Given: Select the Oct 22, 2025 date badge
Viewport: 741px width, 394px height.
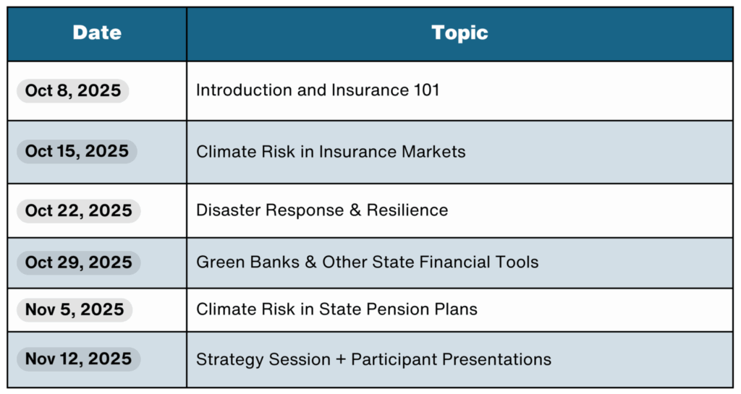Looking at the screenshot, I should pyautogui.click(x=78, y=210).
